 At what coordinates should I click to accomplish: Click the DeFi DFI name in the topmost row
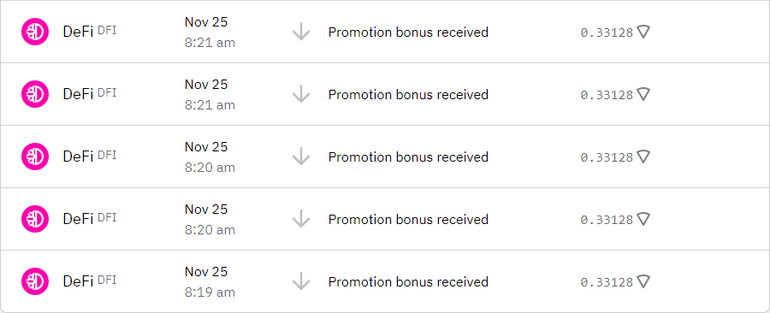click(90, 32)
